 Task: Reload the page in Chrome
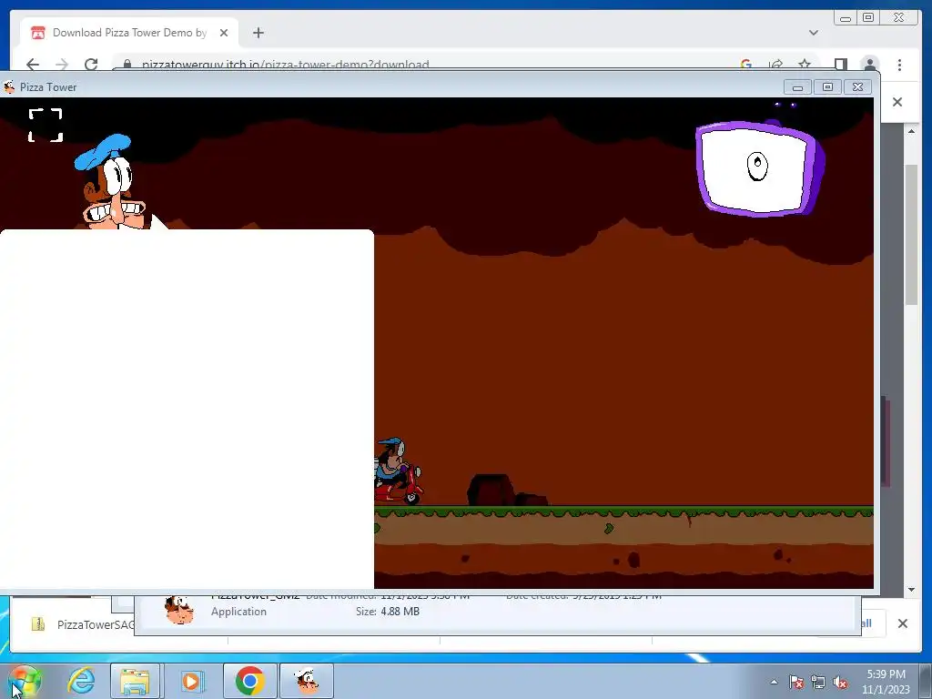click(x=91, y=65)
